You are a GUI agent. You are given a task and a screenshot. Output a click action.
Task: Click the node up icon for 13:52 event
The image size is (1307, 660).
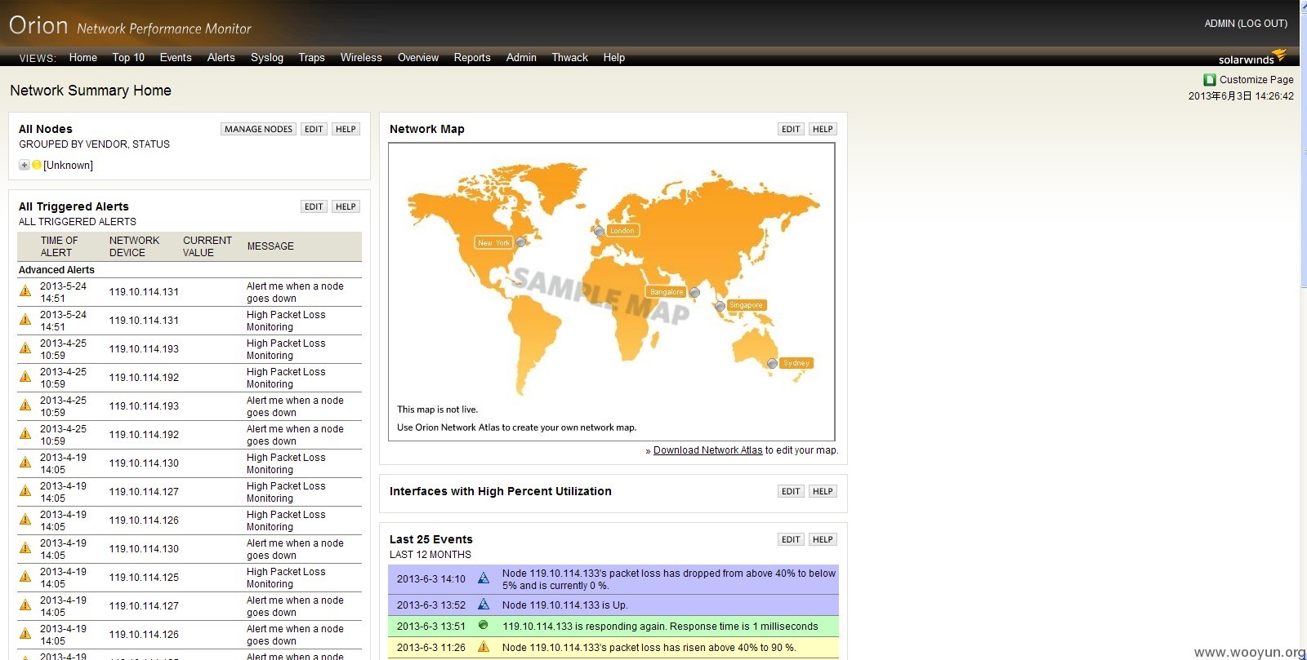coord(484,605)
